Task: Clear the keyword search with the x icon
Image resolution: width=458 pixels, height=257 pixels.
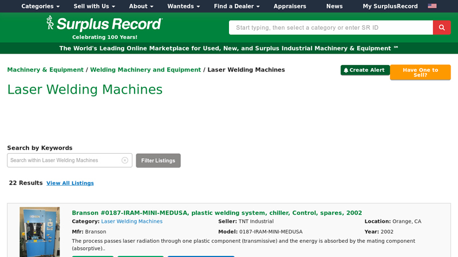Action: 125,160
